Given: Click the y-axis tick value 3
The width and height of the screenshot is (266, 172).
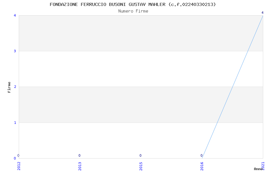Looking at the screenshot, I should 15,51.
